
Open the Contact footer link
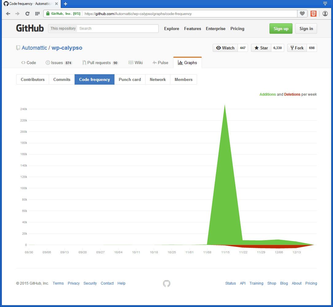tap(107, 283)
